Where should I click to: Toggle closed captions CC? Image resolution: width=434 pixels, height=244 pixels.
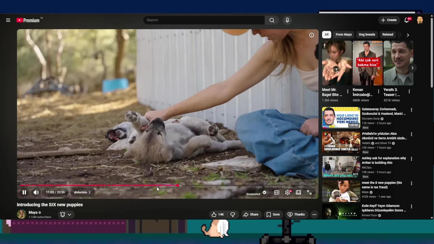[277, 192]
